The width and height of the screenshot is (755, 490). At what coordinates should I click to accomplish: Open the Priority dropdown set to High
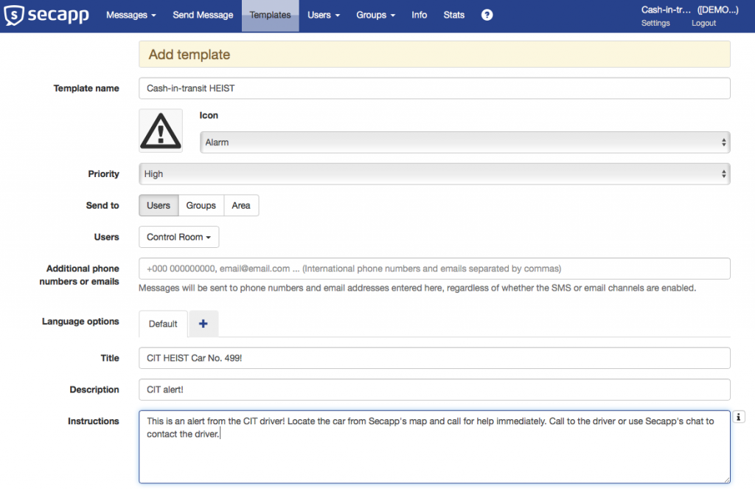[x=435, y=174]
